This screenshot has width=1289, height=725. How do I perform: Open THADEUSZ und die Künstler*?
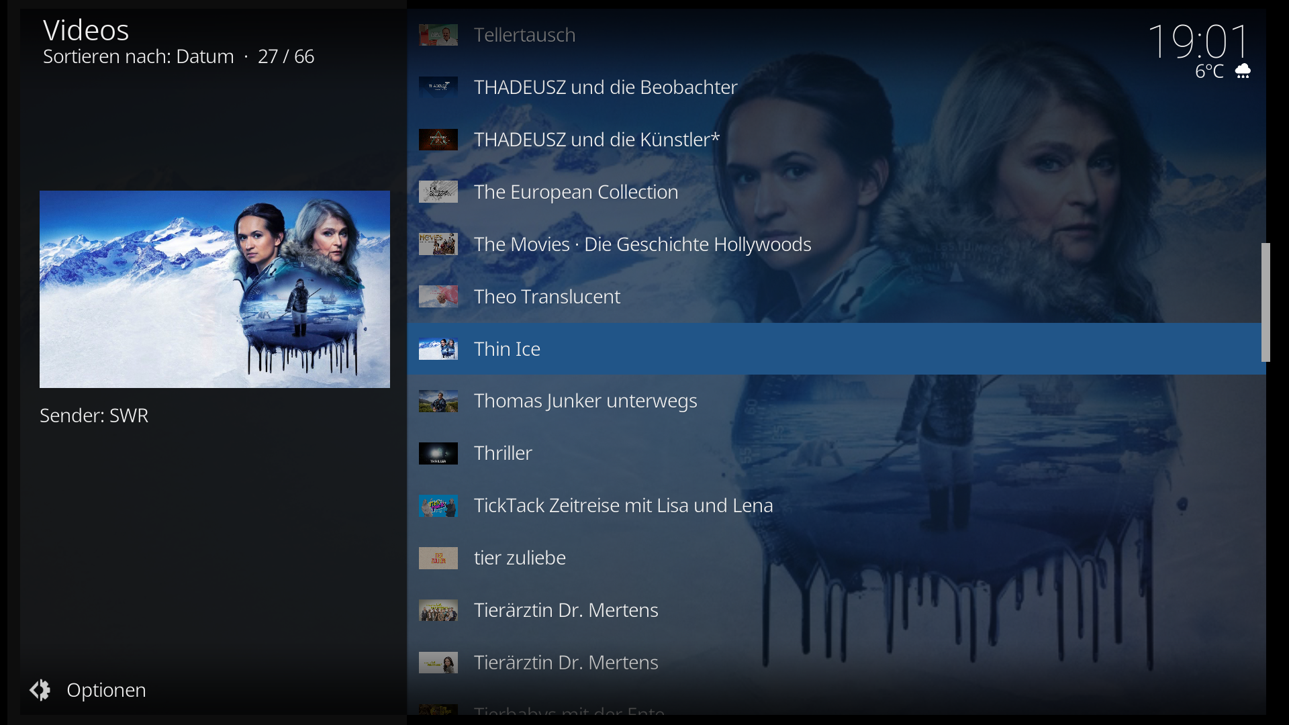click(x=837, y=140)
